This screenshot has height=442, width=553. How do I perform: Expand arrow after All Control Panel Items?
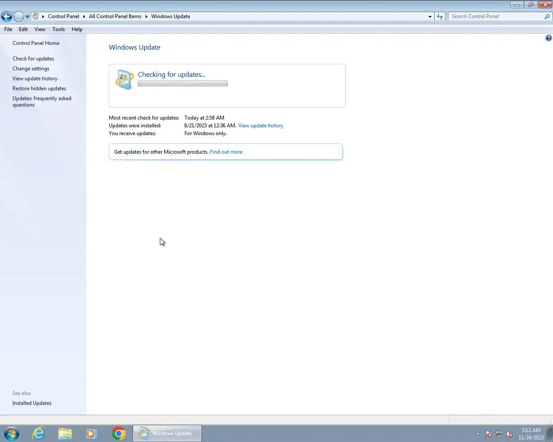point(146,16)
